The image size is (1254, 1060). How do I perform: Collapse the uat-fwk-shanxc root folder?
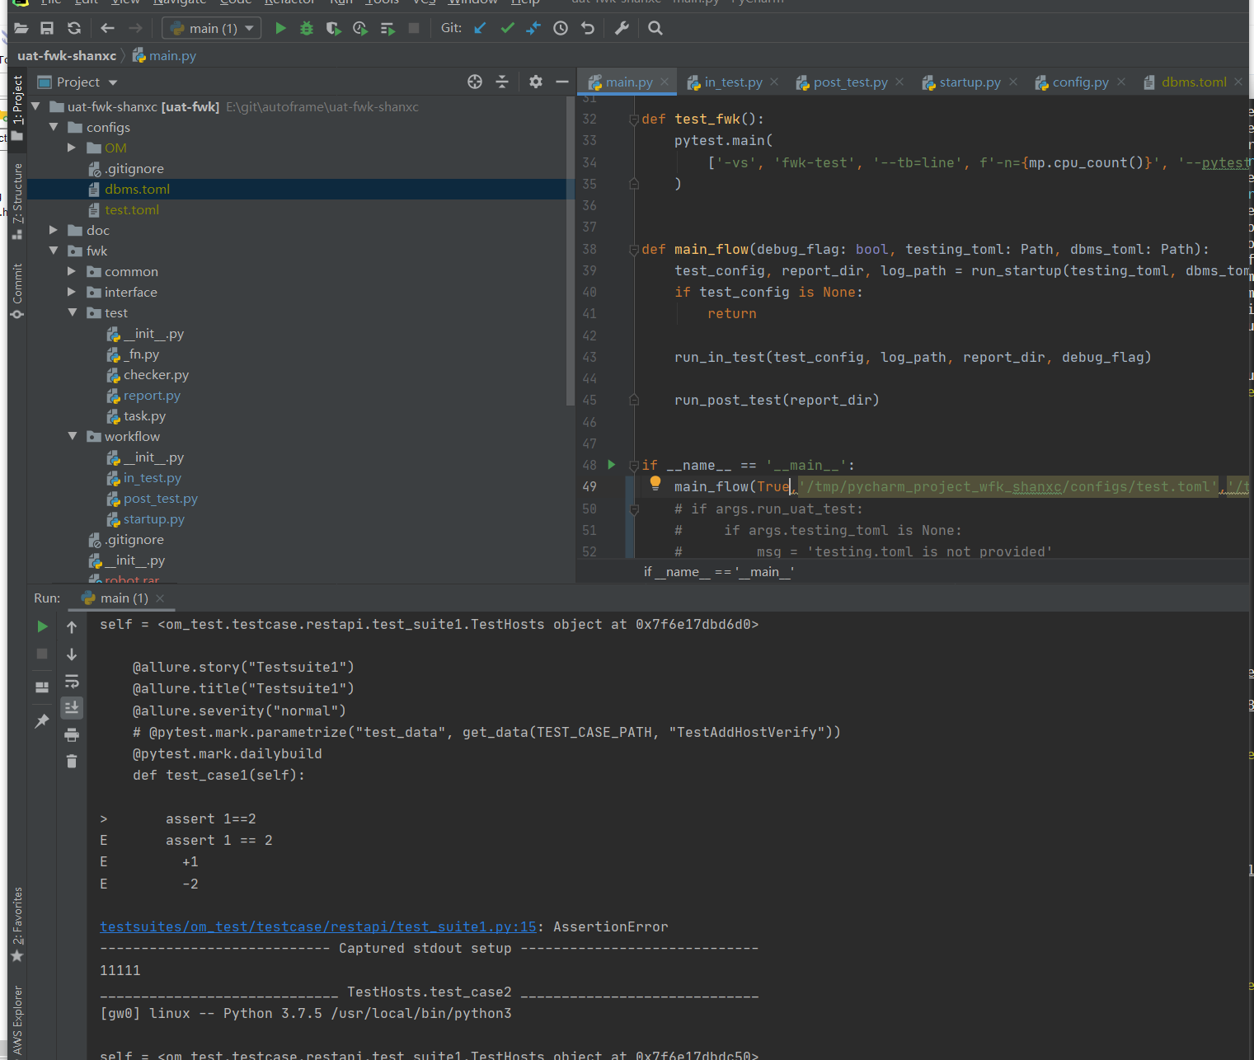(x=35, y=106)
